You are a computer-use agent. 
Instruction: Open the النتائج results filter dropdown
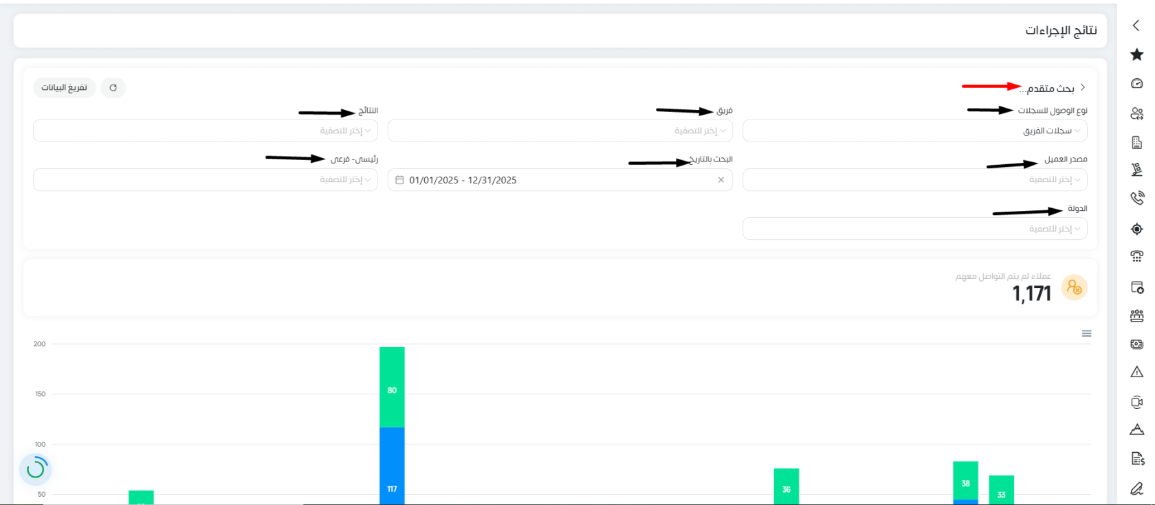[206, 131]
